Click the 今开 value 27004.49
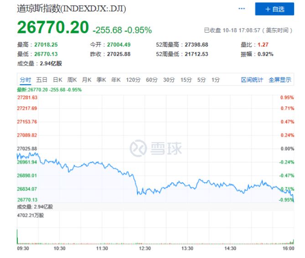This screenshot has height=258, width=305. (x=119, y=45)
